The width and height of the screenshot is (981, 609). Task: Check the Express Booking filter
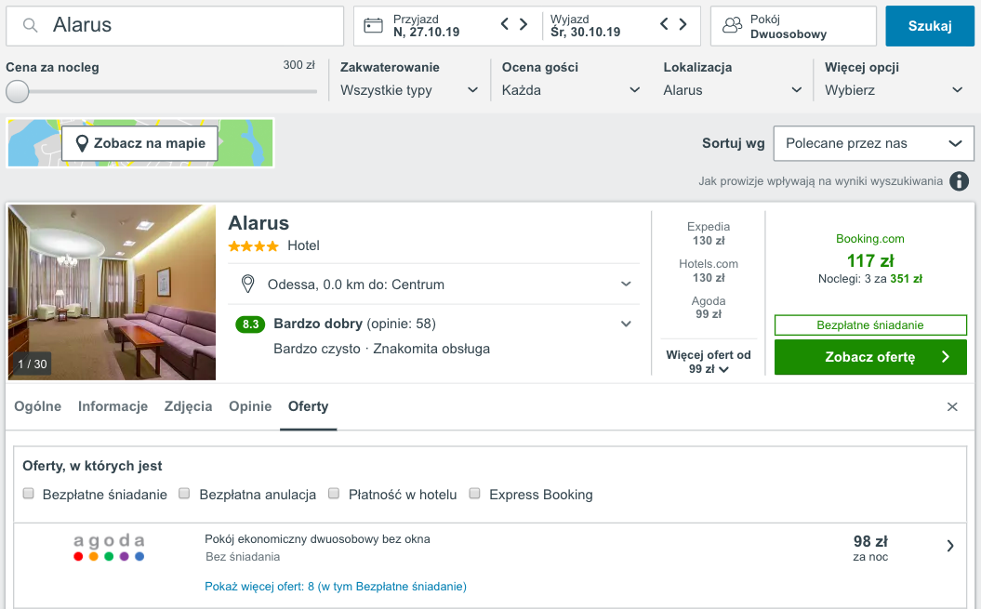475,494
